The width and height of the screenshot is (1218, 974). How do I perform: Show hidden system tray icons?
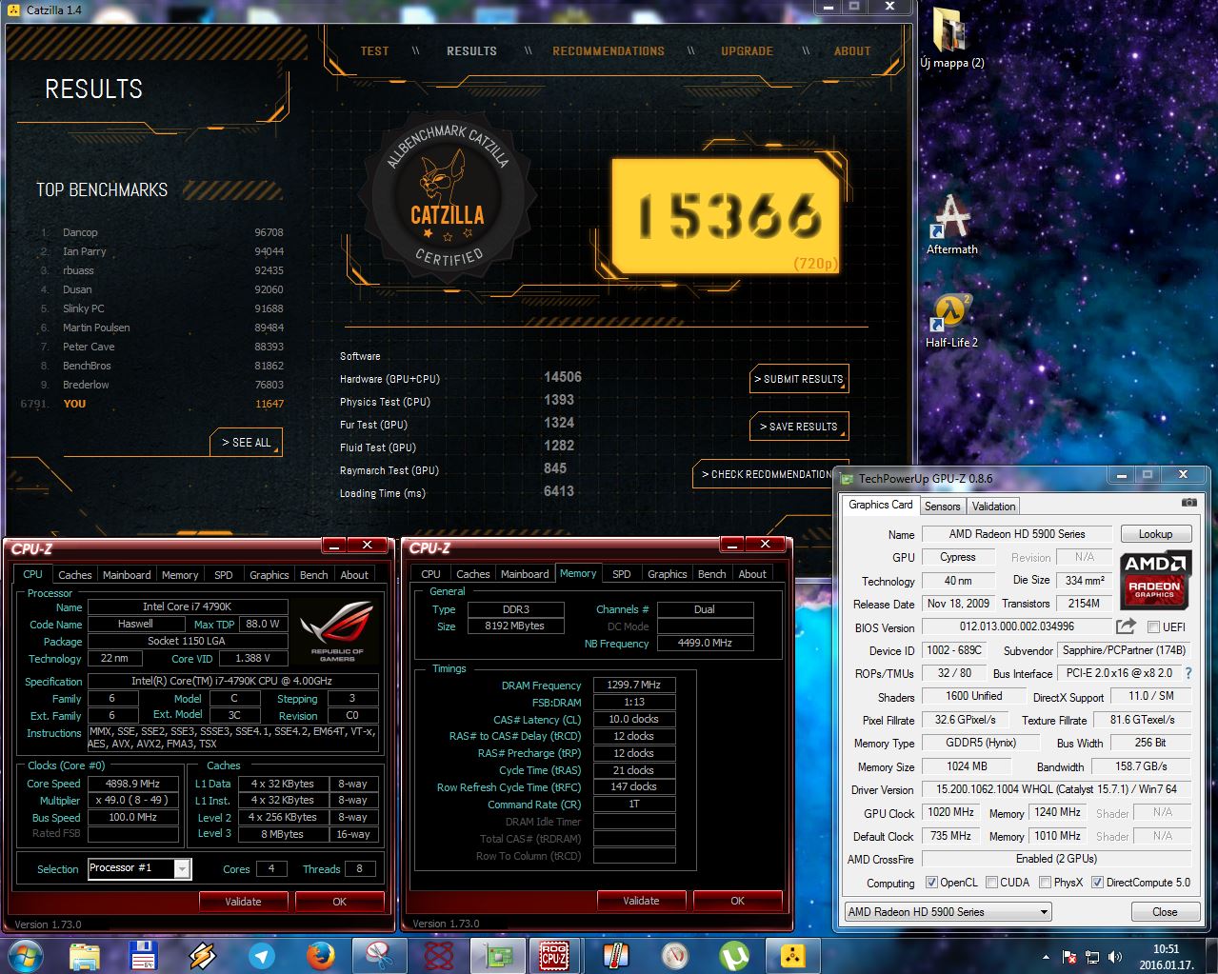pyautogui.click(x=1047, y=956)
